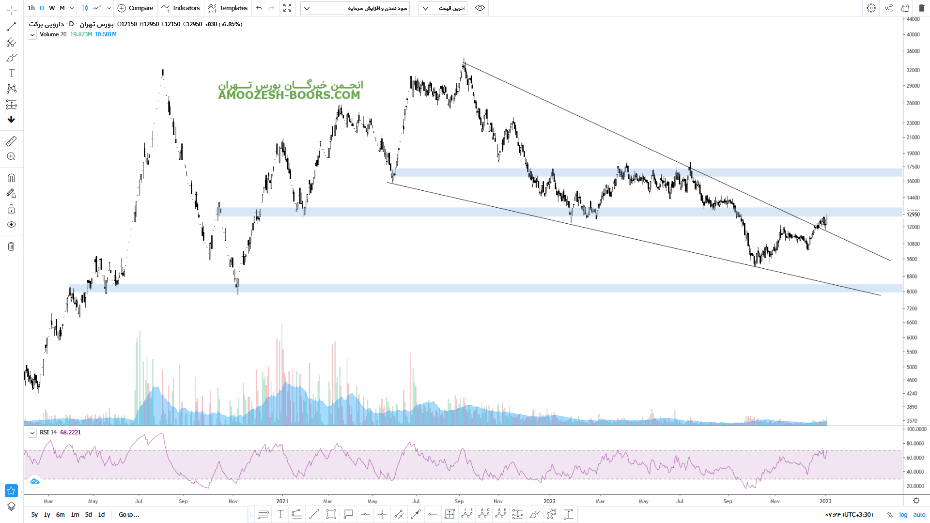The image size is (930, 523).
Task: Select the text annotation tool
Action: [11, 73]
